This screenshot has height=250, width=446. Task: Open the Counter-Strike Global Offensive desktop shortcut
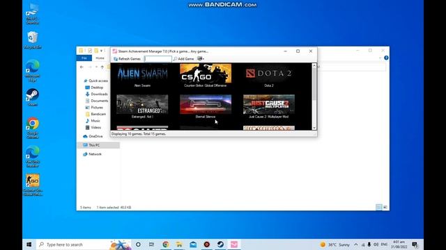point(33,185)
